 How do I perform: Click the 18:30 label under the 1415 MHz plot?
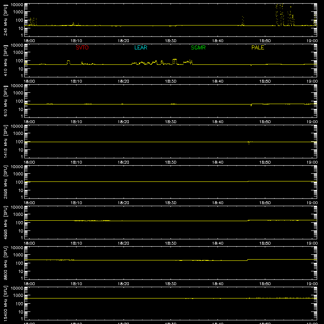click(171, 162)
